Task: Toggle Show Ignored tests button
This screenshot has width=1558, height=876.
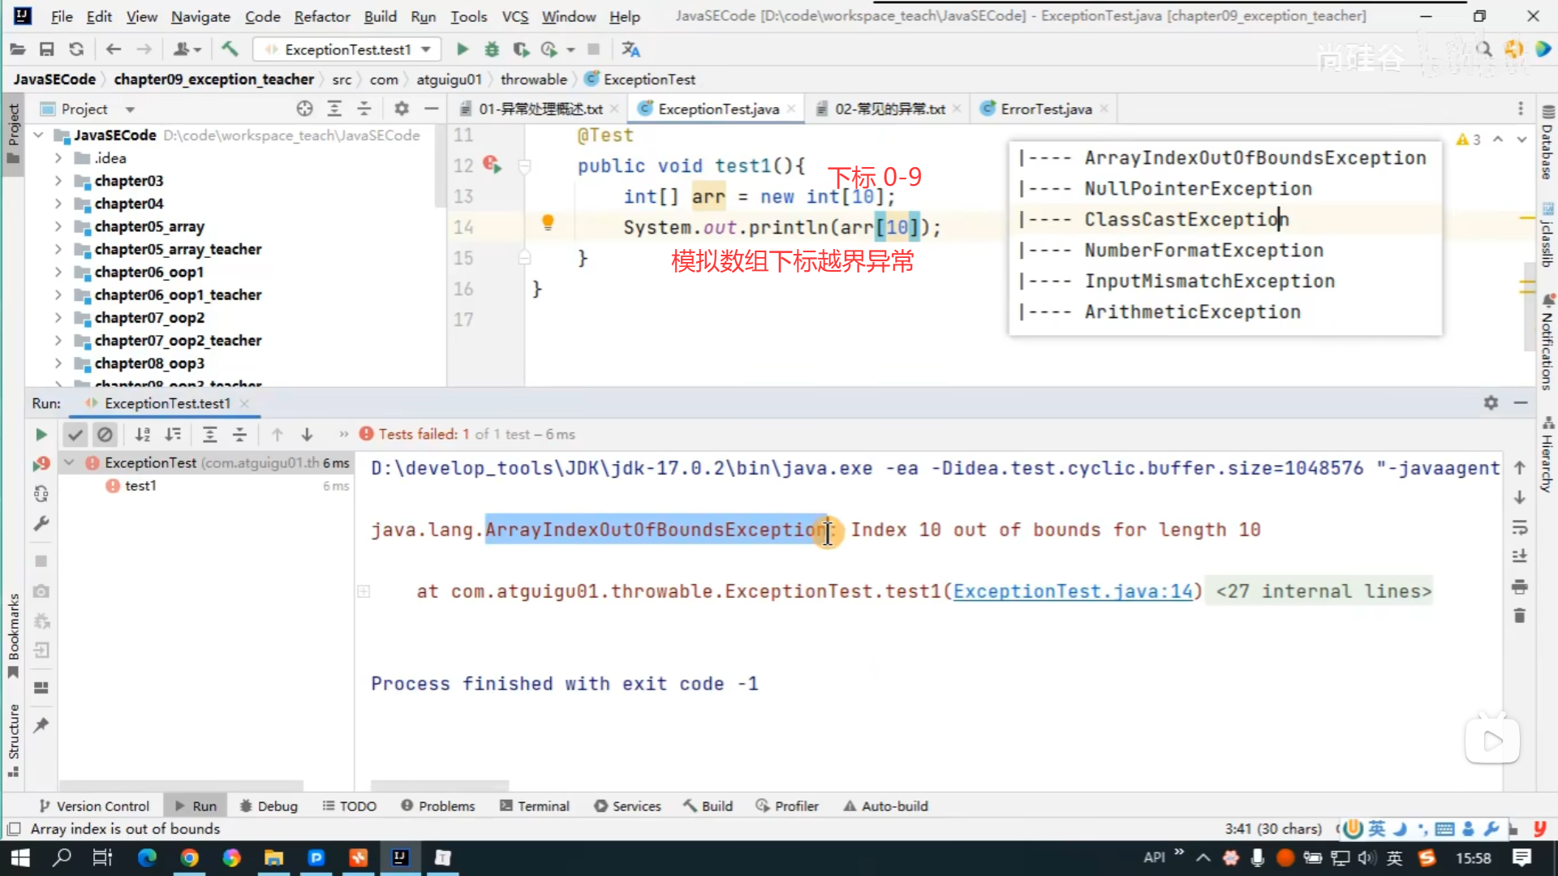Action: pyautogui.click(x=105, y=435)
